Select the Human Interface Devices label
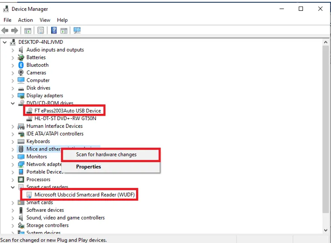 [x=54, y=126]
